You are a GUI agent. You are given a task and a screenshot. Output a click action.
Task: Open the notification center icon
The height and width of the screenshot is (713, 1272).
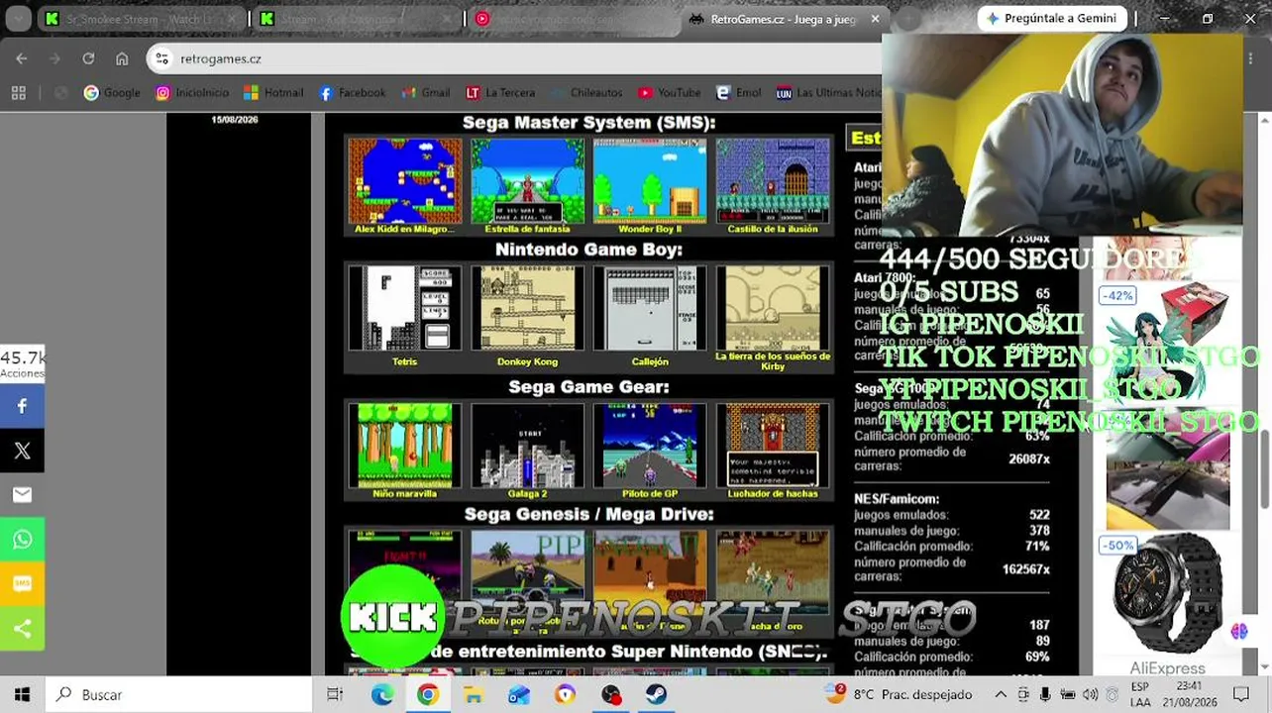click(x=1241, y=694)
